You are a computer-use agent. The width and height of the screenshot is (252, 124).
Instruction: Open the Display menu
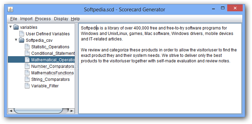61,19
